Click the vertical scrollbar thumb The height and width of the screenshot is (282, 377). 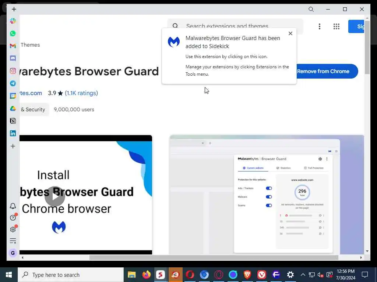click(367, 47)
